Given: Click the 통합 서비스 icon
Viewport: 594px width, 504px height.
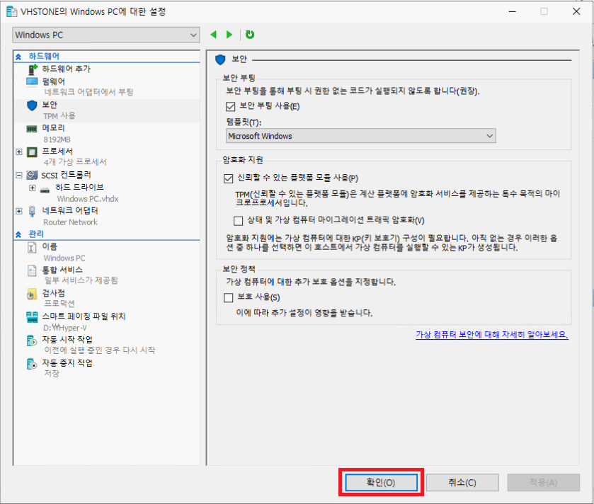Looking at the screenshot, I should click(32, 270).
